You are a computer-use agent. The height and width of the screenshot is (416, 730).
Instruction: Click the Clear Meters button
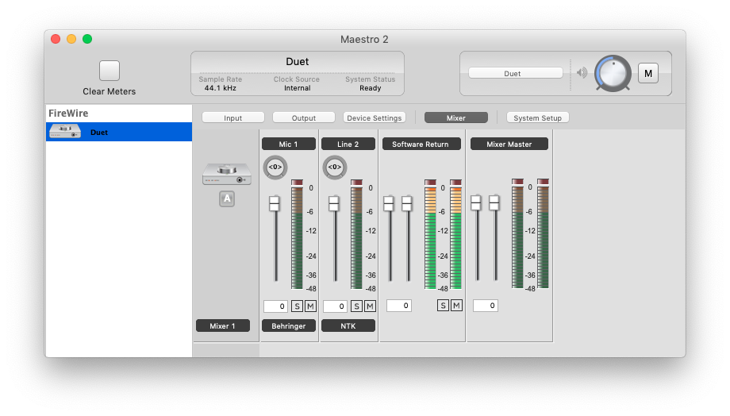click(x=109, y=71)
